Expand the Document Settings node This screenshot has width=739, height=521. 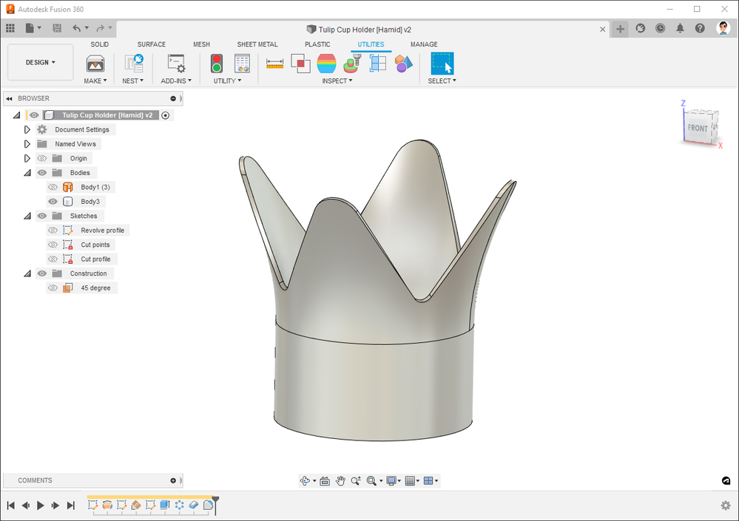[x=27, y=130]
